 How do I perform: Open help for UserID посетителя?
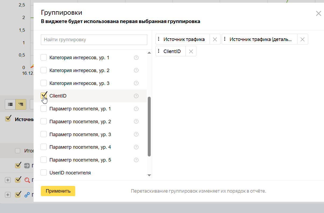point(136,173)
